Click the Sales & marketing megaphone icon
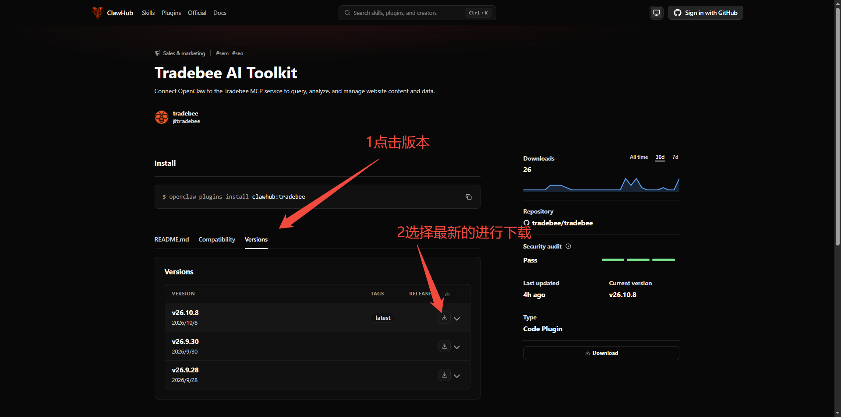The height and width of the screenshot is (417, 841). [x=158, y=53]
